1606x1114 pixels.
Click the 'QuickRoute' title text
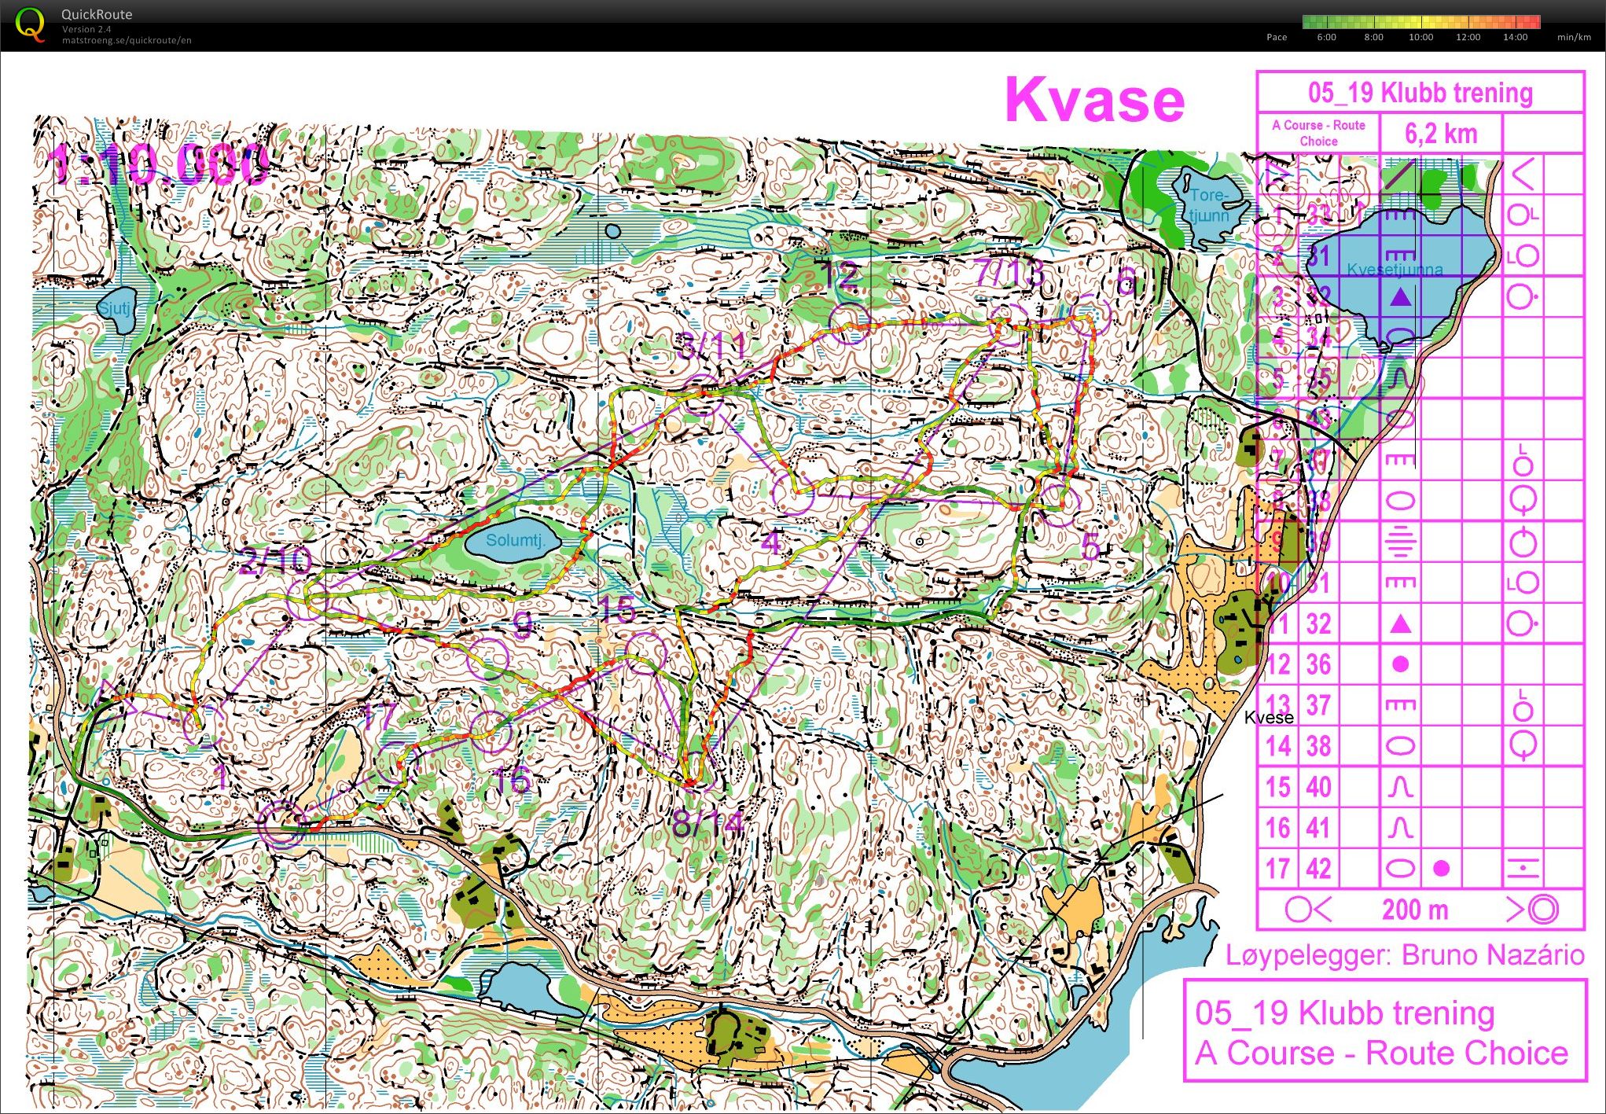click(x=97, y=14)
